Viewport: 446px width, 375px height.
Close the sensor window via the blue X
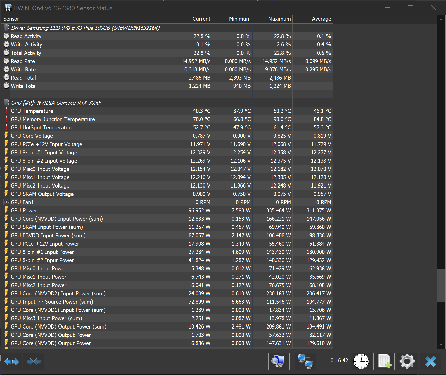[x=431, y=361]
